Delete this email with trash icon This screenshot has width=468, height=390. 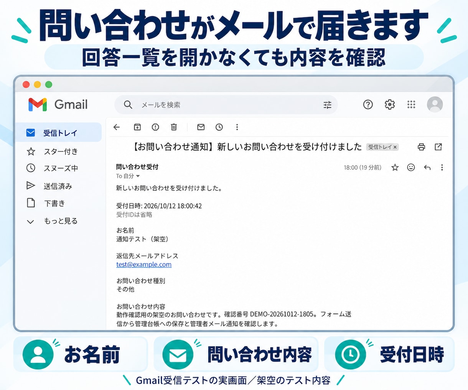click(174, 127)
